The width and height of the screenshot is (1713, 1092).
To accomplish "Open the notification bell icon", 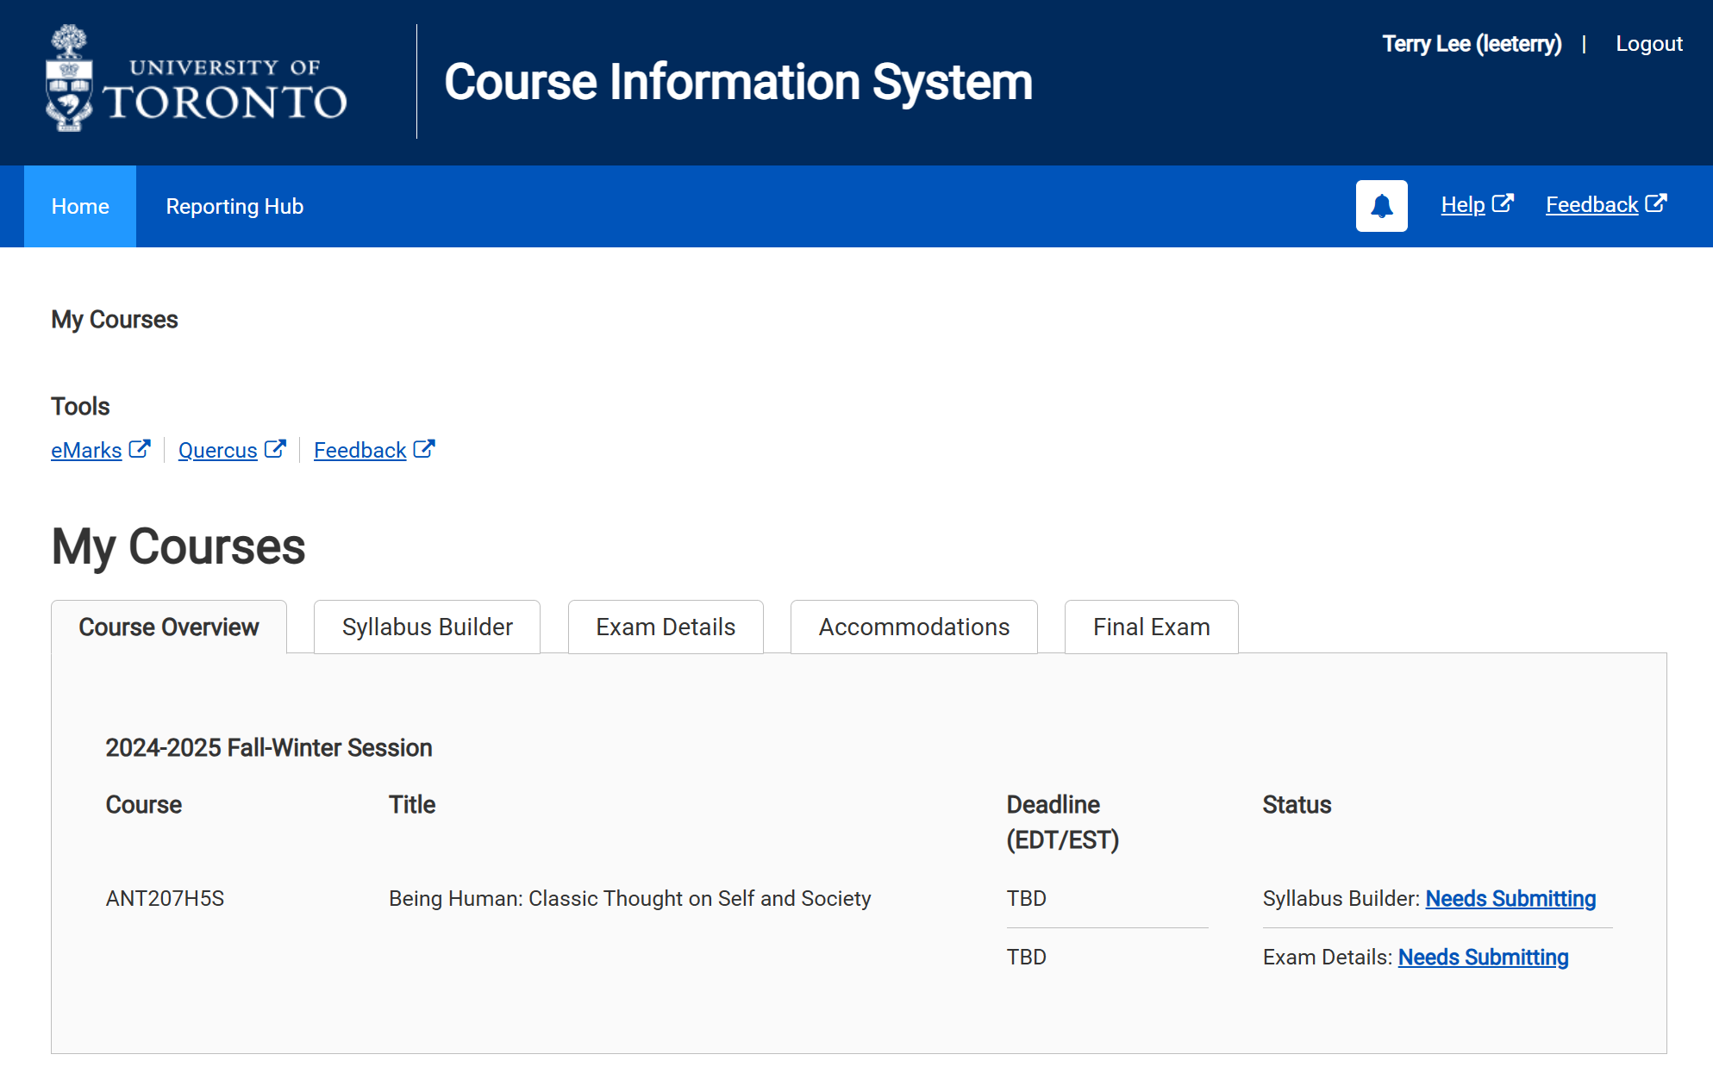I will [x=1381, y=206].
